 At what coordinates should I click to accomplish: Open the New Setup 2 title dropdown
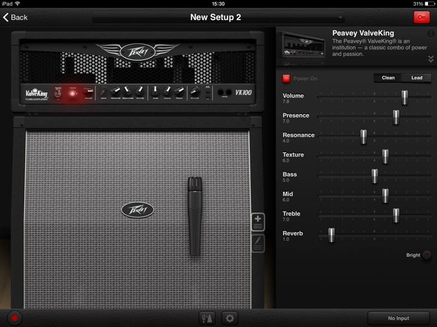pos(218,17)
